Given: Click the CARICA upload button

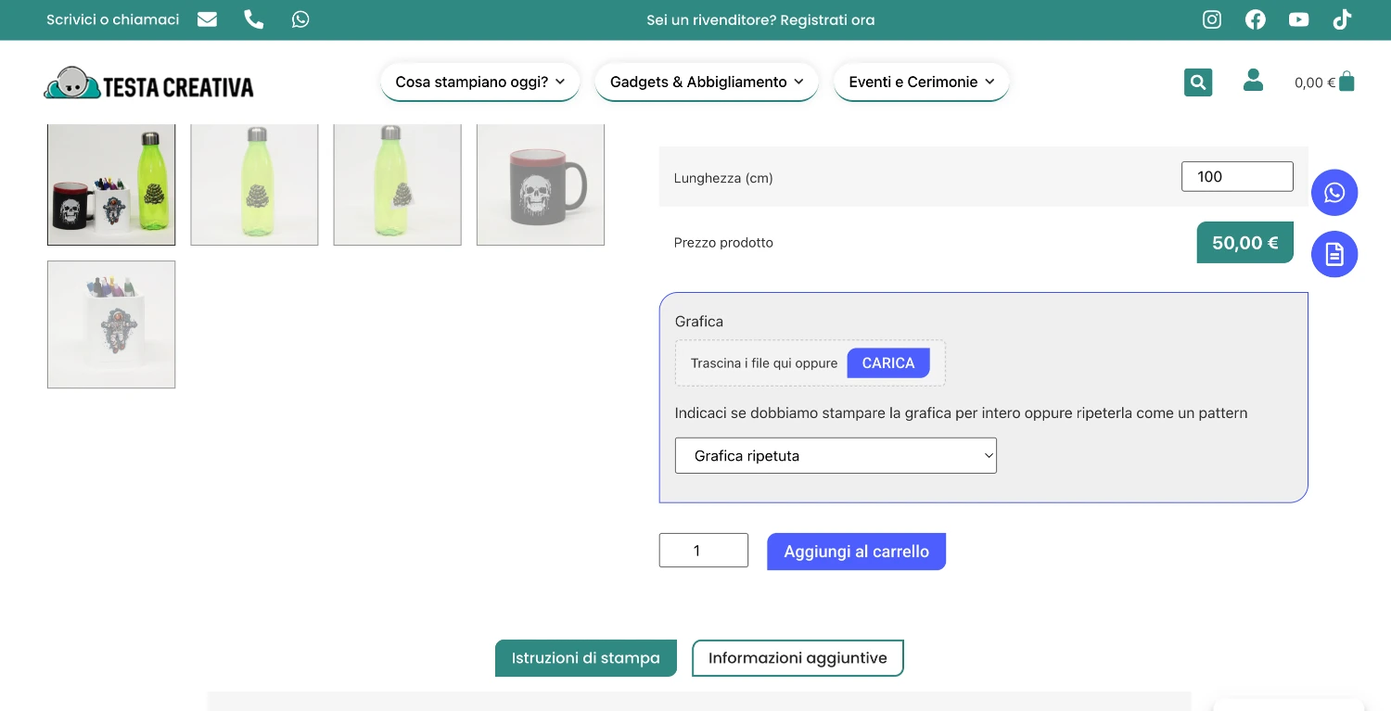Looking at the screenshot, I should coord(888,363).
